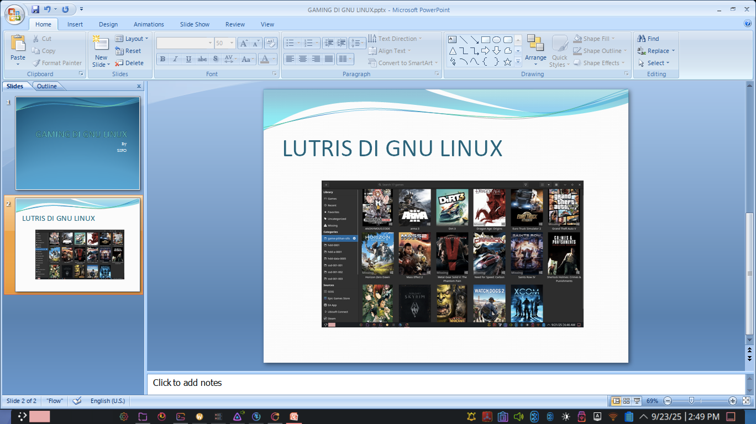
Task: Click the Paste clipboard icon
Action: point(18,44)
